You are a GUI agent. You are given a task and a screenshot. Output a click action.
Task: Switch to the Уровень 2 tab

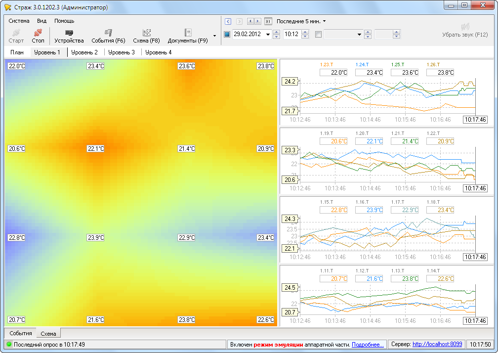click(84, 52)
